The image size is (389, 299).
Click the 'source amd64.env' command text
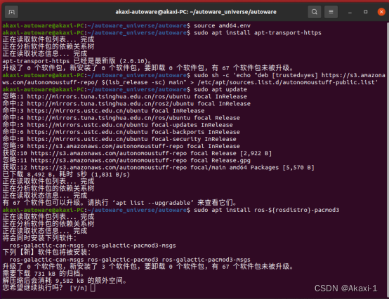point(222,26)
